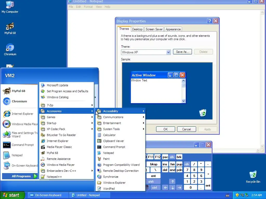The height and width of the screenshot is (199, 266).
Task: Click the 'bksp' key on On-Screen Keyboard
Action: (x=154, y=164)
